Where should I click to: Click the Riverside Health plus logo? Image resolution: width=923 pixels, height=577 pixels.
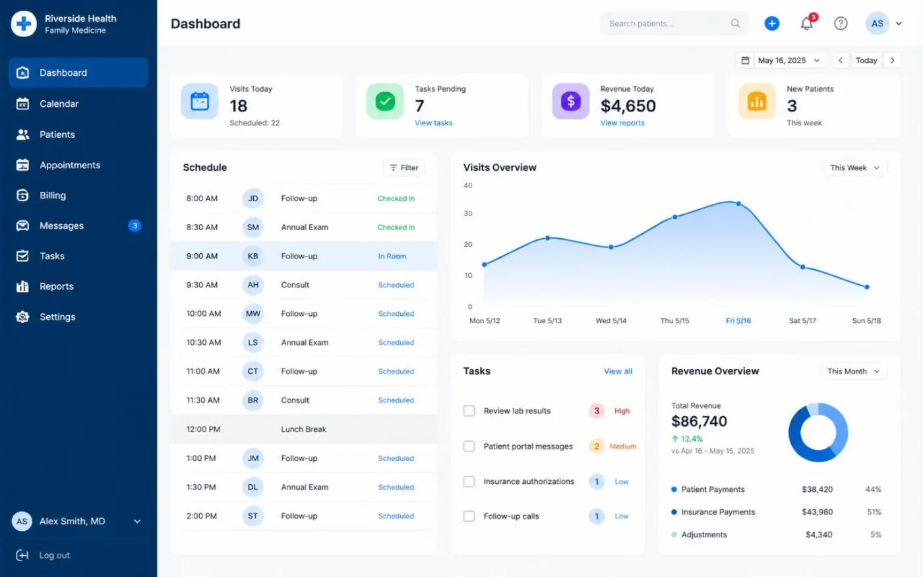(x=24, y=24)
